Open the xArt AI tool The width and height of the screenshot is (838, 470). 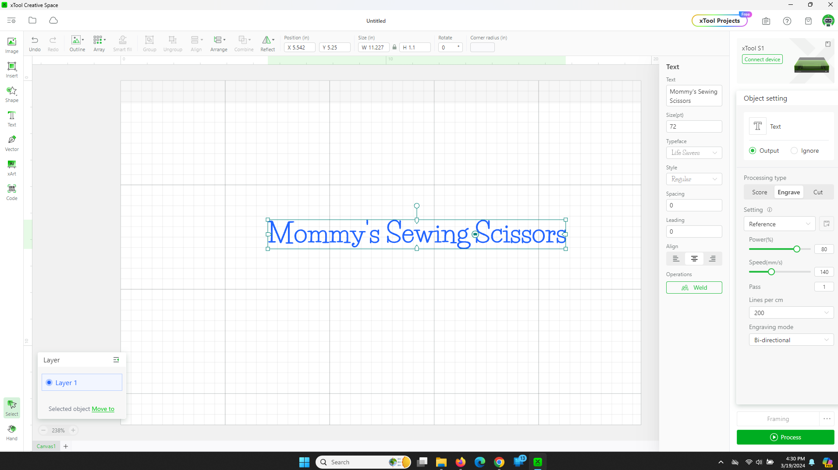(x=12, y=168)
